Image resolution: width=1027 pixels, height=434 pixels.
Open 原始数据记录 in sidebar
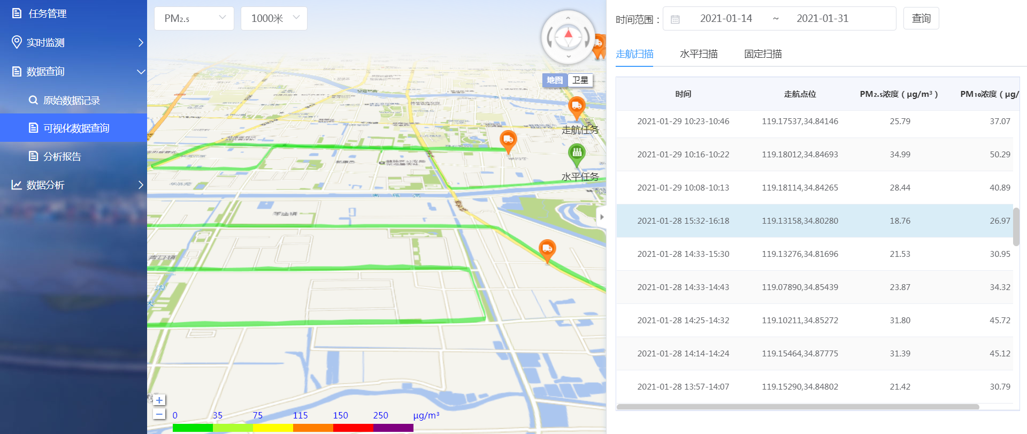pos(72,100)
